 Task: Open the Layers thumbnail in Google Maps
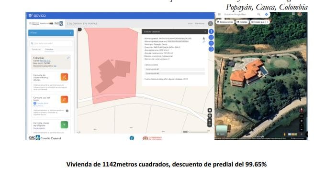coord(221,130)
